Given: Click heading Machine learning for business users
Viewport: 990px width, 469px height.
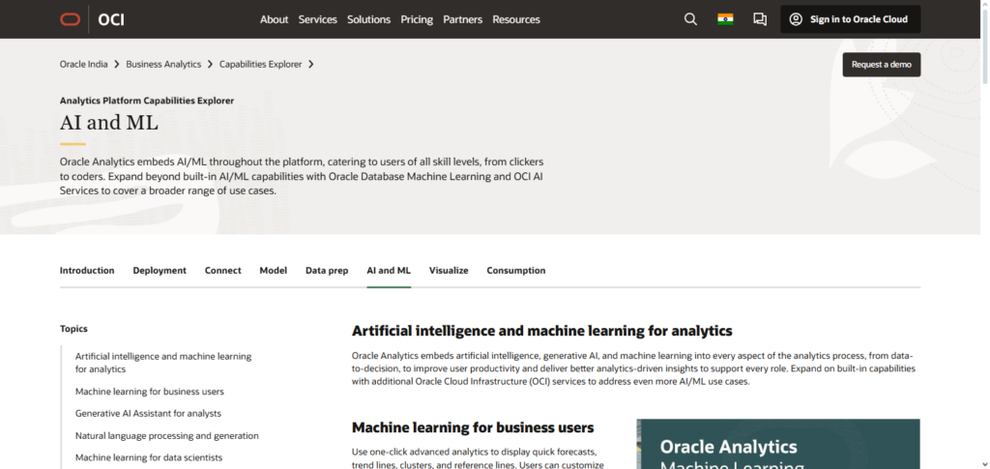Looking at the screenshot, I should [473, 428].
